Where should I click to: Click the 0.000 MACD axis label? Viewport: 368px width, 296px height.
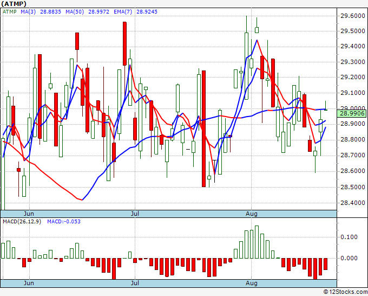point(349,258)
